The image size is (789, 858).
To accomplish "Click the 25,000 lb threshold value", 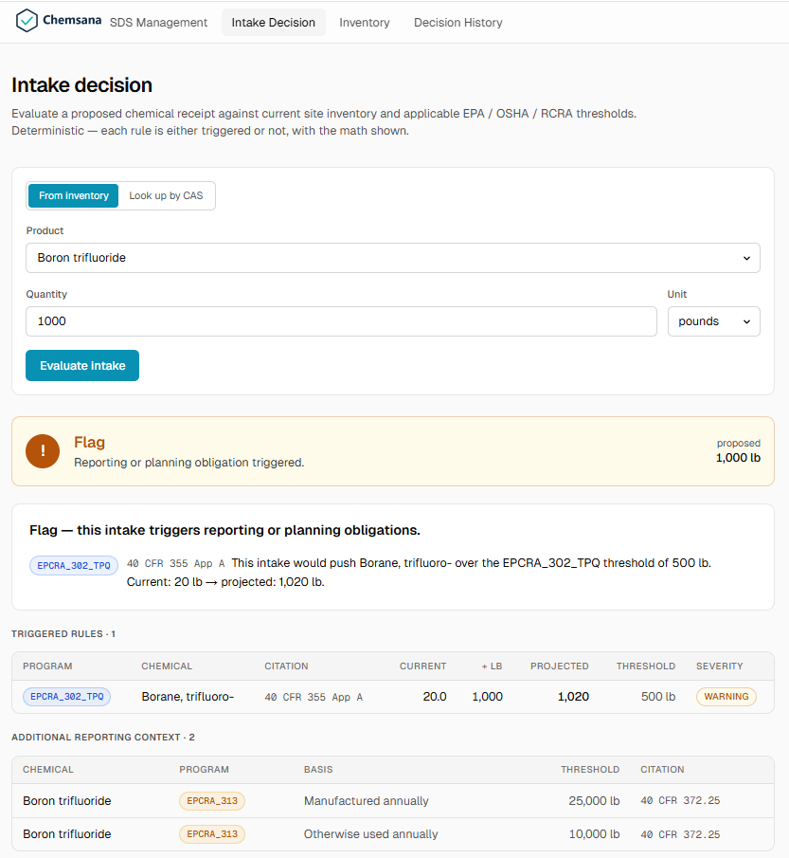I will (x=594, y=800).
